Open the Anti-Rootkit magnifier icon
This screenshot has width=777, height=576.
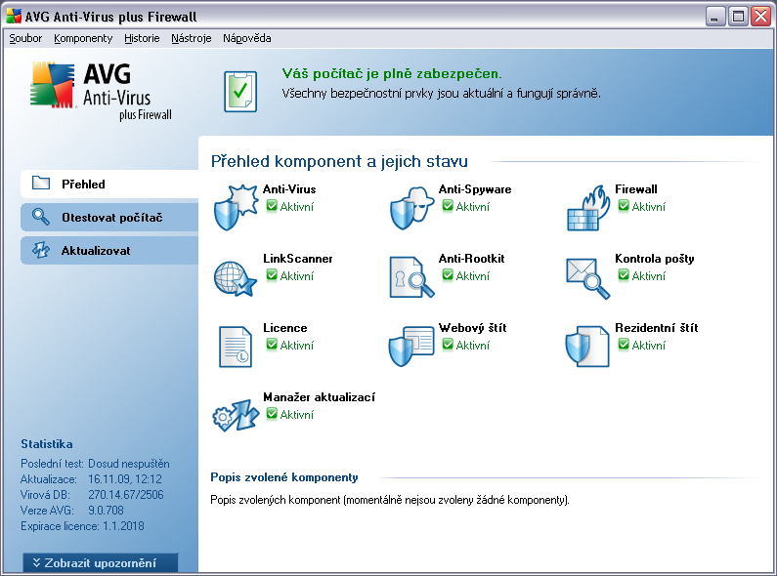pyautogui.click(x=411, y=276)
